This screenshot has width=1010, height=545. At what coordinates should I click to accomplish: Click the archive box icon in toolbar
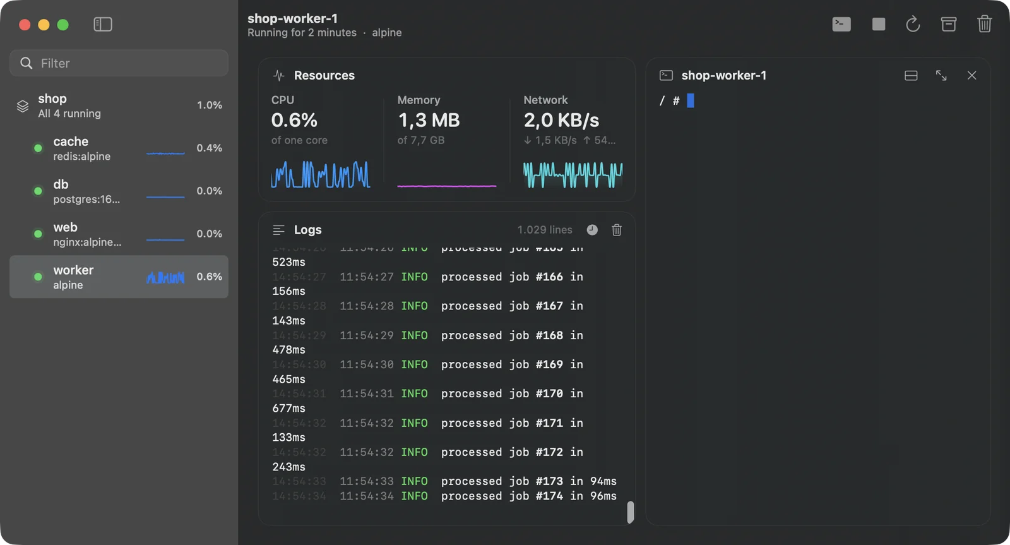tap(949, 25)
